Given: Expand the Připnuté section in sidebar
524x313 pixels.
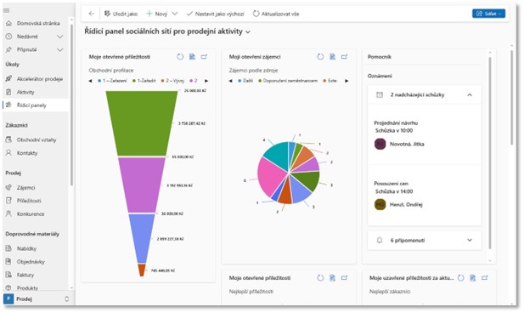Looking at the screenshot, I should pos(59,50).
